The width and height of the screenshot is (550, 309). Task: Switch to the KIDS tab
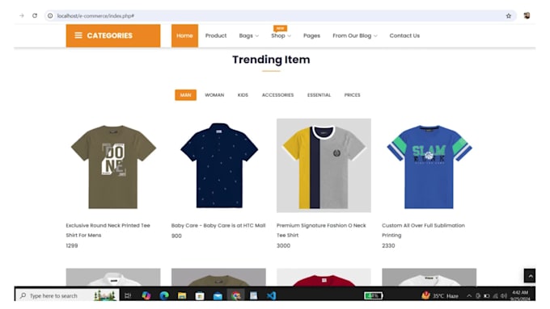(x=243, y=95)
